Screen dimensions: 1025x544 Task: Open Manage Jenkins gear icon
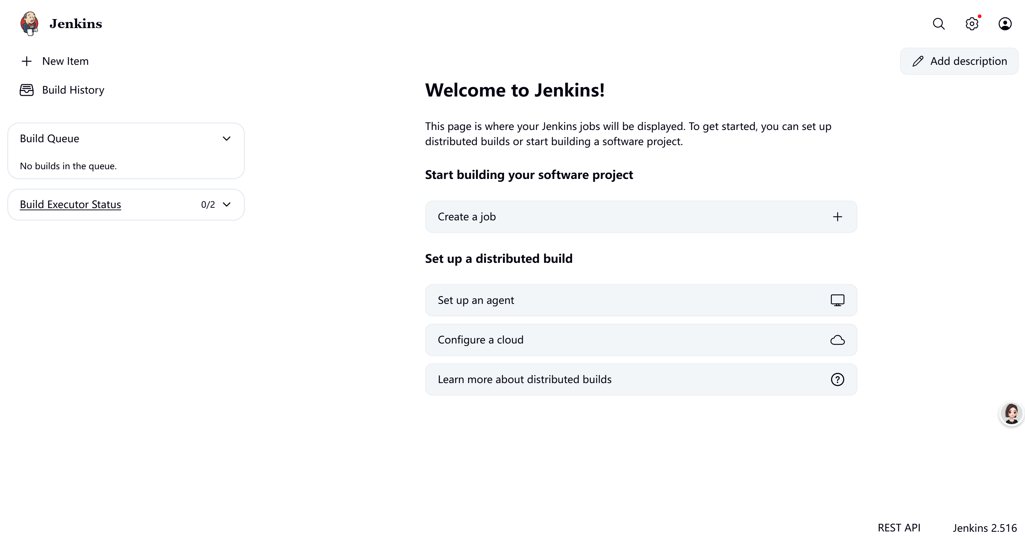pos(972,24)
